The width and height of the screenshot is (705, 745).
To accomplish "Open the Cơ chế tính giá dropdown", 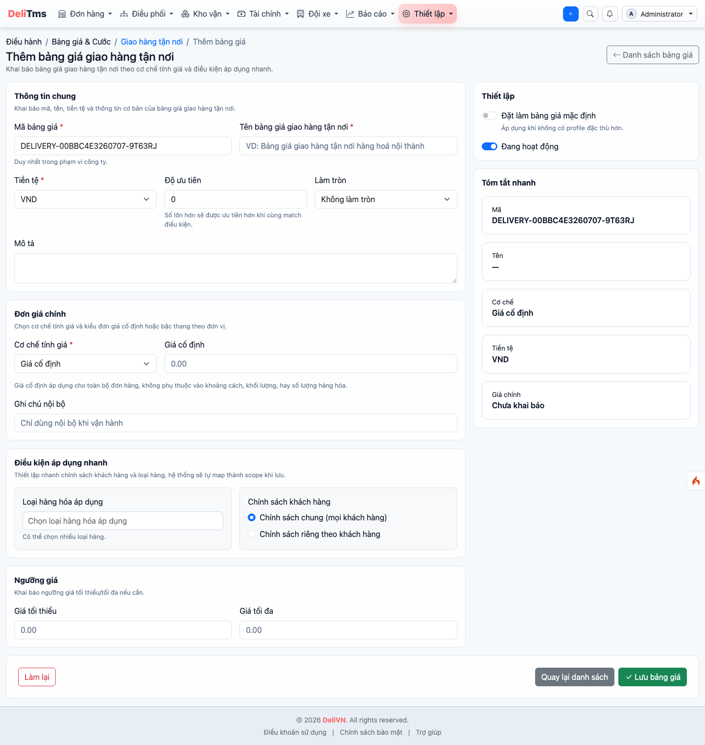I will pyautogui.click(x=85, y=364).
